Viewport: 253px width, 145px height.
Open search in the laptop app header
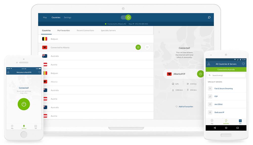pos(209,17)
